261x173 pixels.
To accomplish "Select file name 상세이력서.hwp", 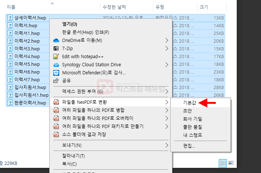I will (30, 18).
